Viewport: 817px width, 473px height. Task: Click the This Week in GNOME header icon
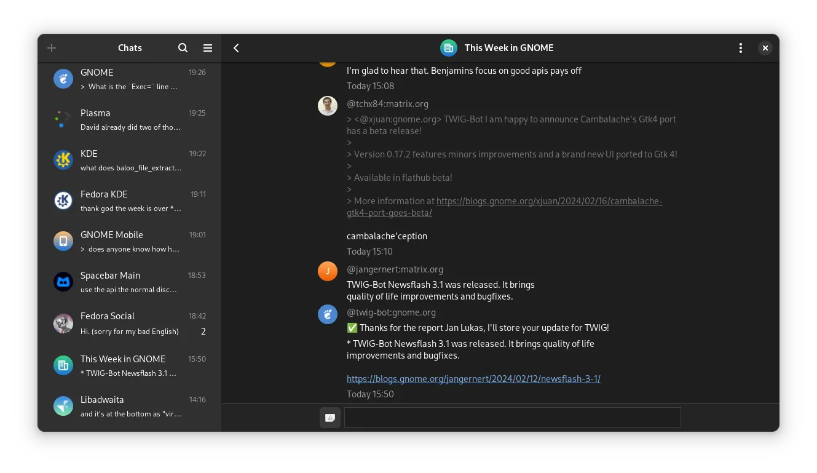[449, 48]
